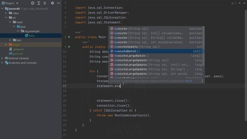The image size is (247, 139).
Task: Collapse the org.example package
Action: (18, 31)
